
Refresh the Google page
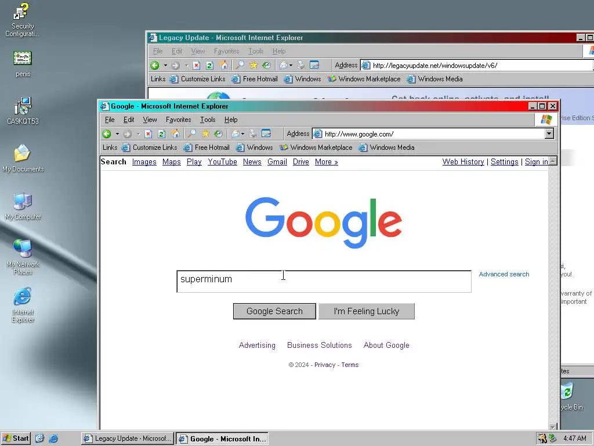161,134
